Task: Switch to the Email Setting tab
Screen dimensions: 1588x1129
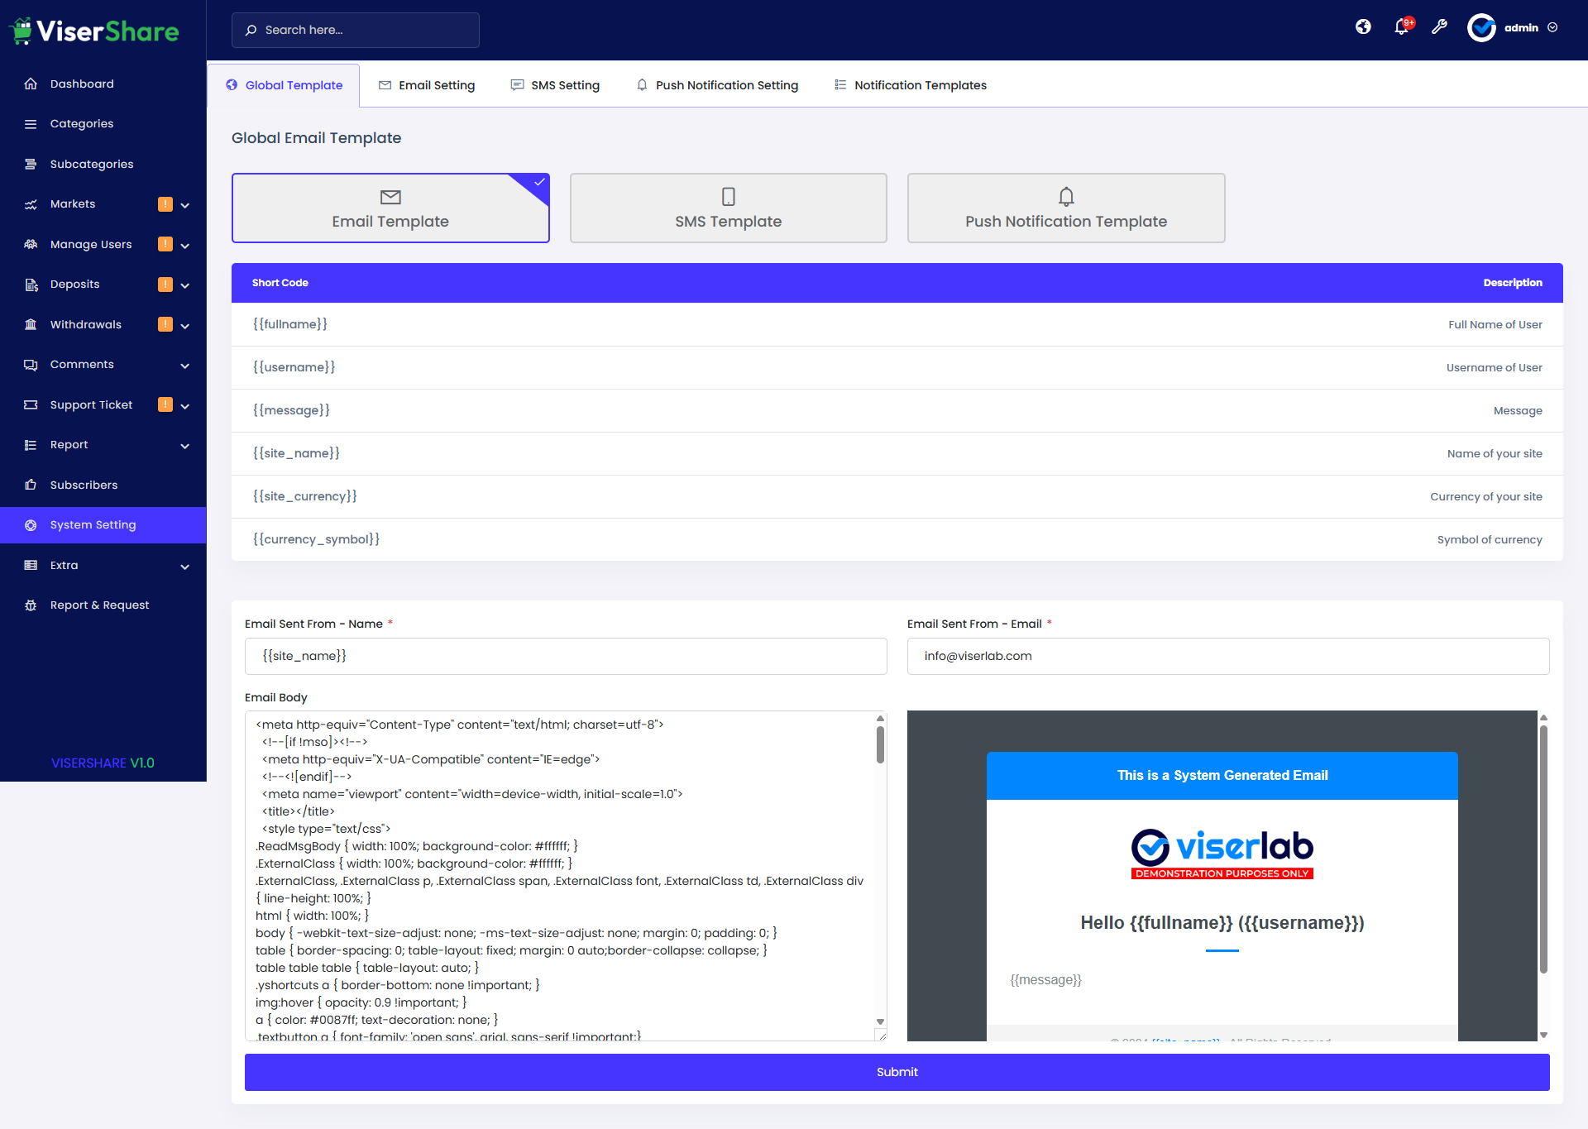Action: point(427,85)
